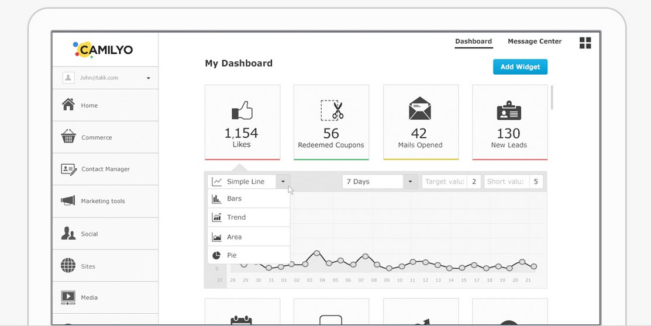Open Media in the sidebar
This screenshot has width=651, height=326.
pyautogui.click(x=105, y=297)
